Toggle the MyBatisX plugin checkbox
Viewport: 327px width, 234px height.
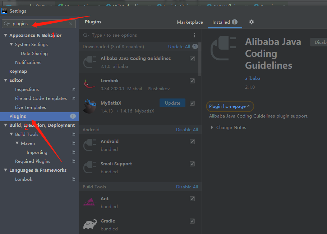pos(192,103)
